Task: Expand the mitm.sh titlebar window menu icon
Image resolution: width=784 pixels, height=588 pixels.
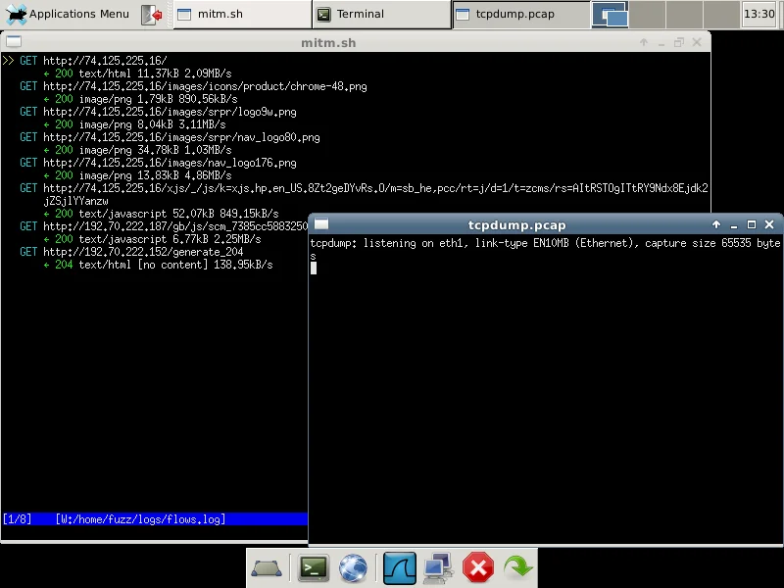Action: click(12, 41)
